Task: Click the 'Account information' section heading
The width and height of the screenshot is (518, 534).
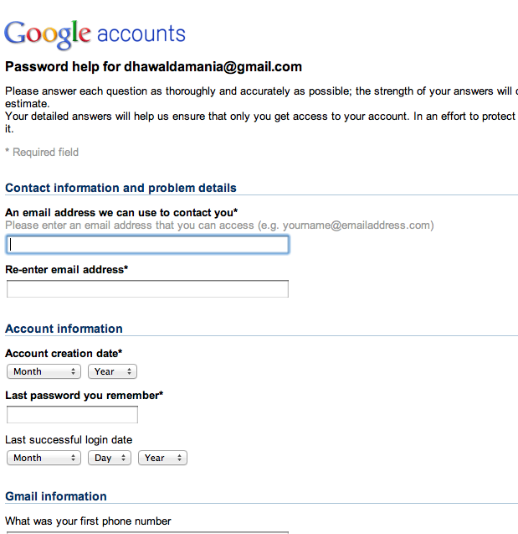Action: click(x=64, y=329)
